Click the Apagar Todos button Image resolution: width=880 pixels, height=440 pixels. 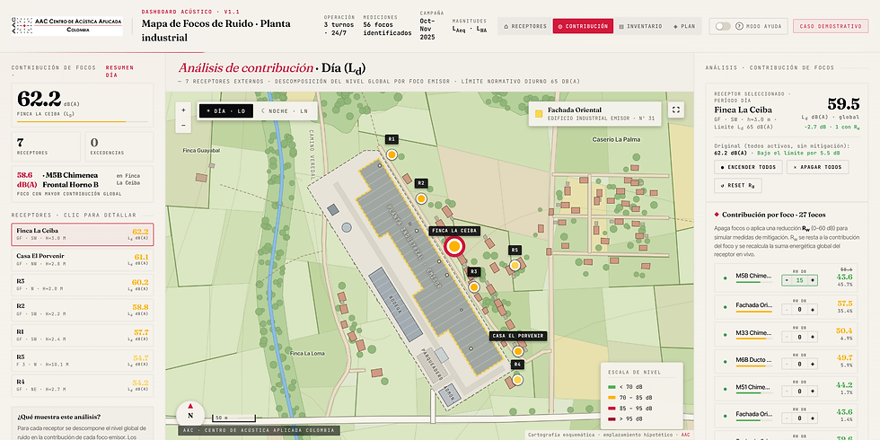pos(817,167)
